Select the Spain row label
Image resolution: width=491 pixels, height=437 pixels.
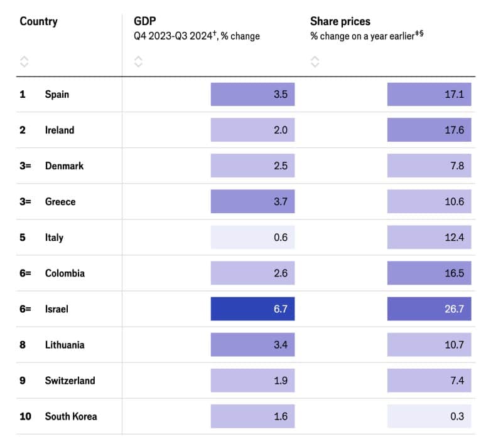57,95
